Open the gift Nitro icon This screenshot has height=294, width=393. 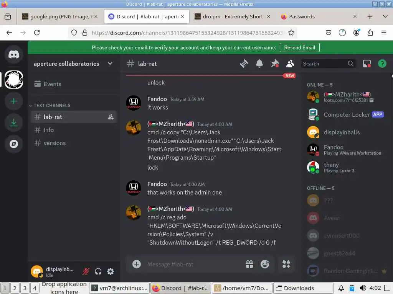point(249,264)
